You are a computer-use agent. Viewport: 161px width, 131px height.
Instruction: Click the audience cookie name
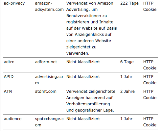point(13,119)
